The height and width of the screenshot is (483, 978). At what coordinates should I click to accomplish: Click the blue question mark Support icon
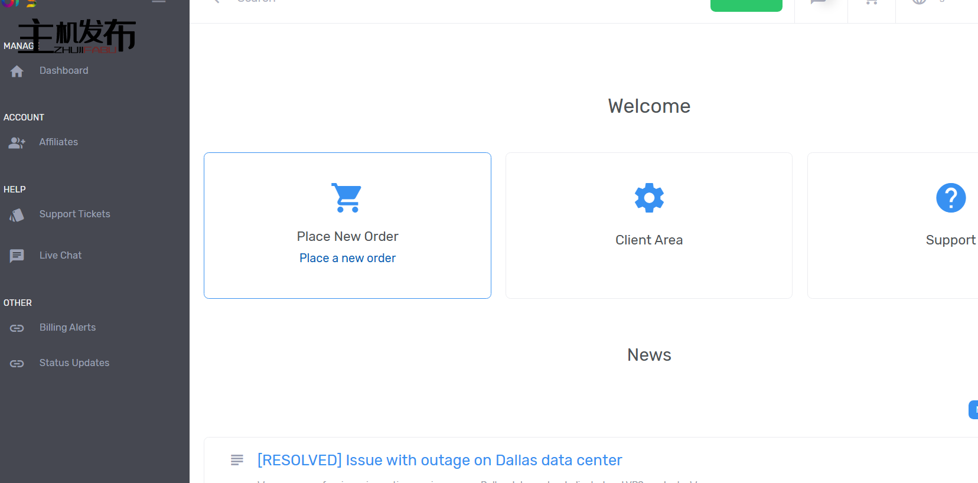tap(950, 197)
